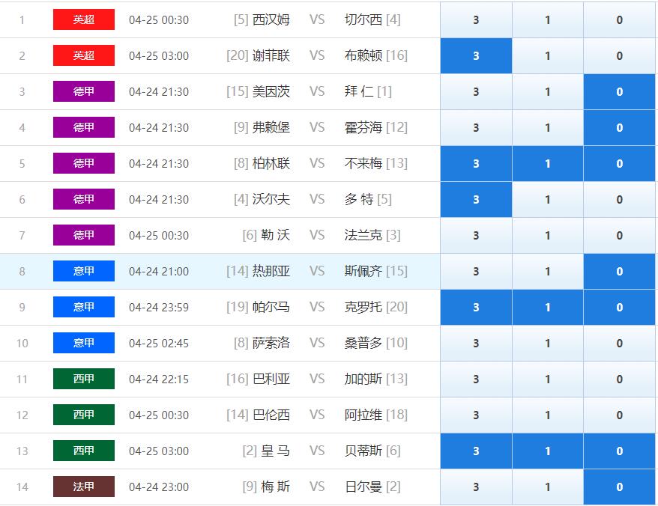Toggle option 0 for 西汉姆 vs 切尔西
The image size is (658, 506).
(x=619, y=19)
